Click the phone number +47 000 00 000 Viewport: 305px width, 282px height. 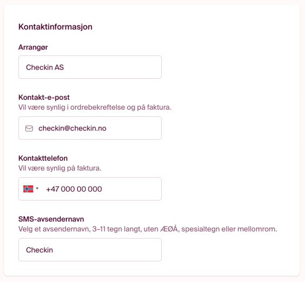coord(74,189)
